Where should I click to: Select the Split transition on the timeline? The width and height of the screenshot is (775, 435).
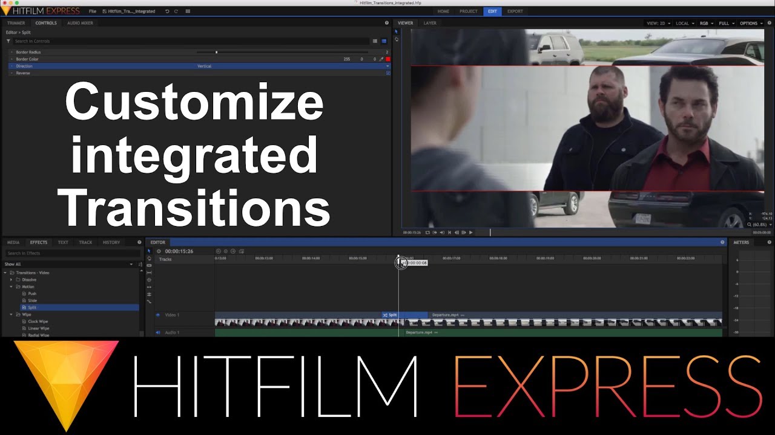[404, 315]
